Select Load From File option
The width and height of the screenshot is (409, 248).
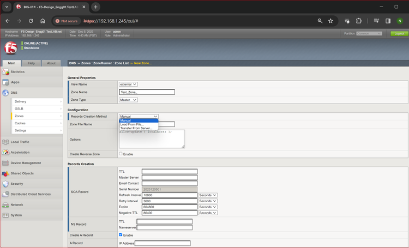coord(132,124)
